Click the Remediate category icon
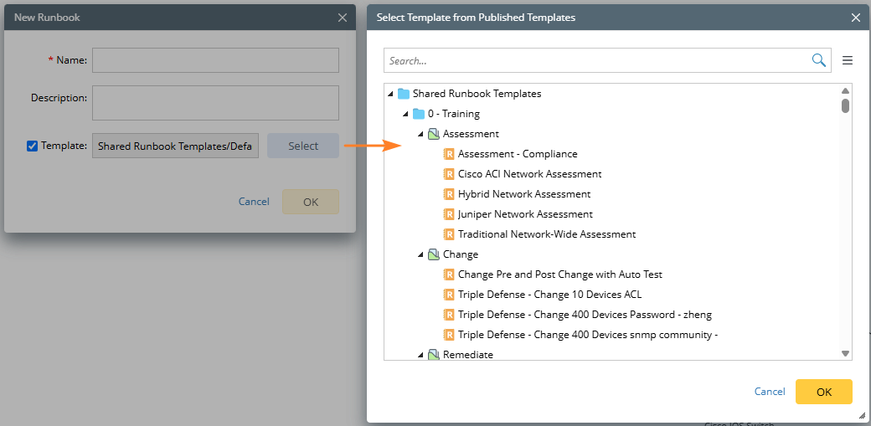The image size is (871, 426). pyautogui.click(x=434, y=355)
